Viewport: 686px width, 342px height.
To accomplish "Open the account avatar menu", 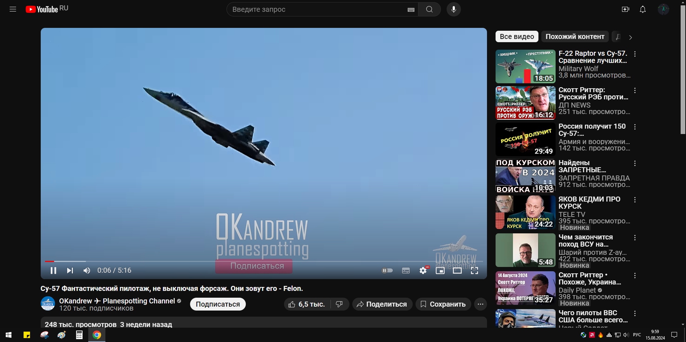I will [663, 9].
